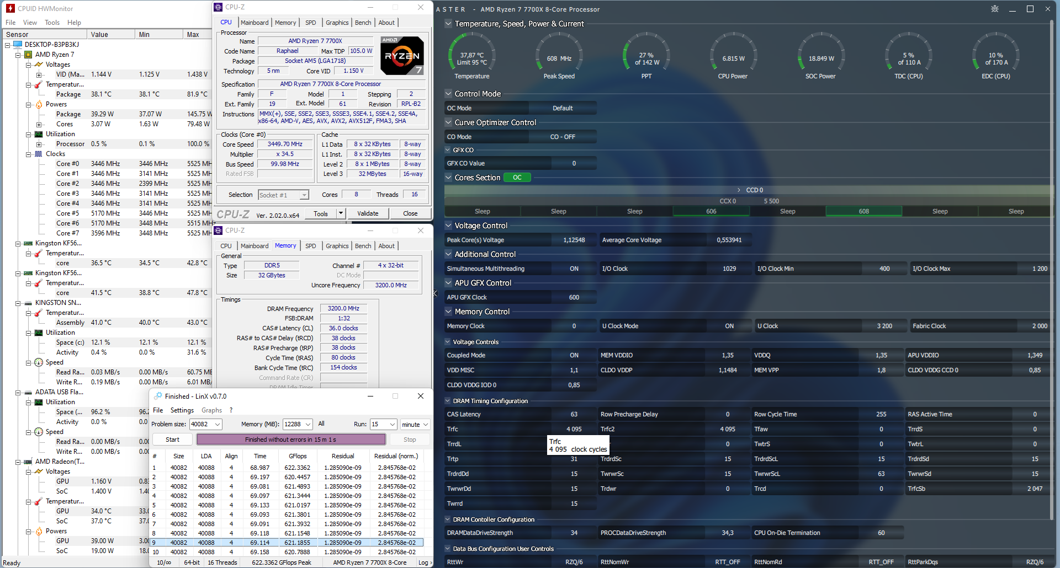Click the Tools button in CPU-Z
Screen dimensions: 1060x568
[x=321, y=213]
